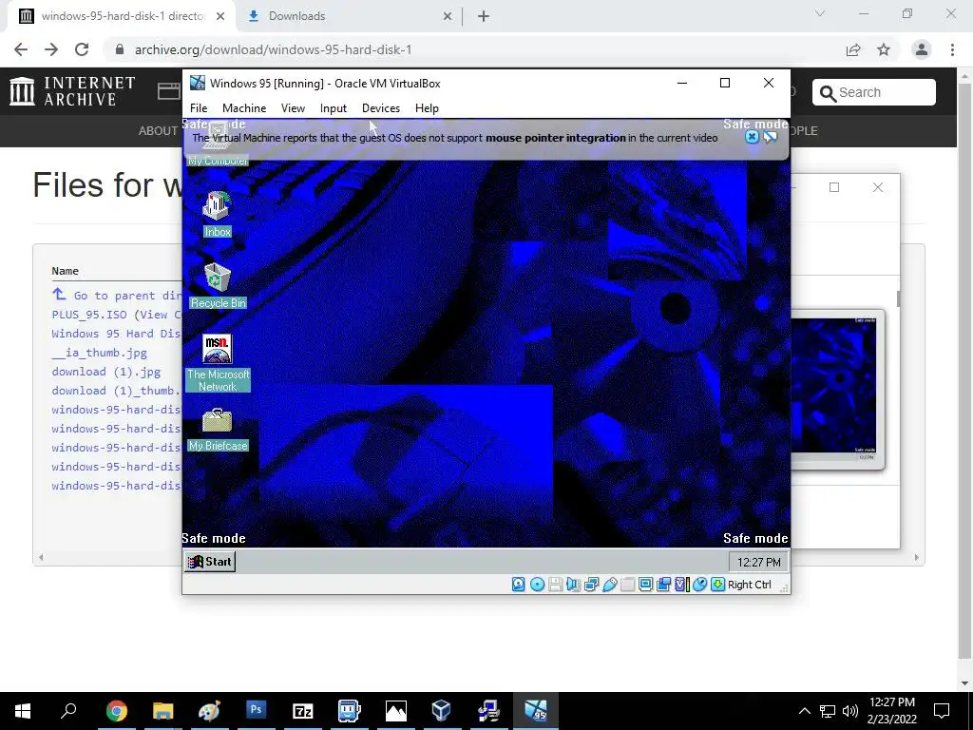Image resolution: width=973 pixels, height=730 pixels.
Task: Open the VirtualBox Machine menu
Action: point(244,108)
